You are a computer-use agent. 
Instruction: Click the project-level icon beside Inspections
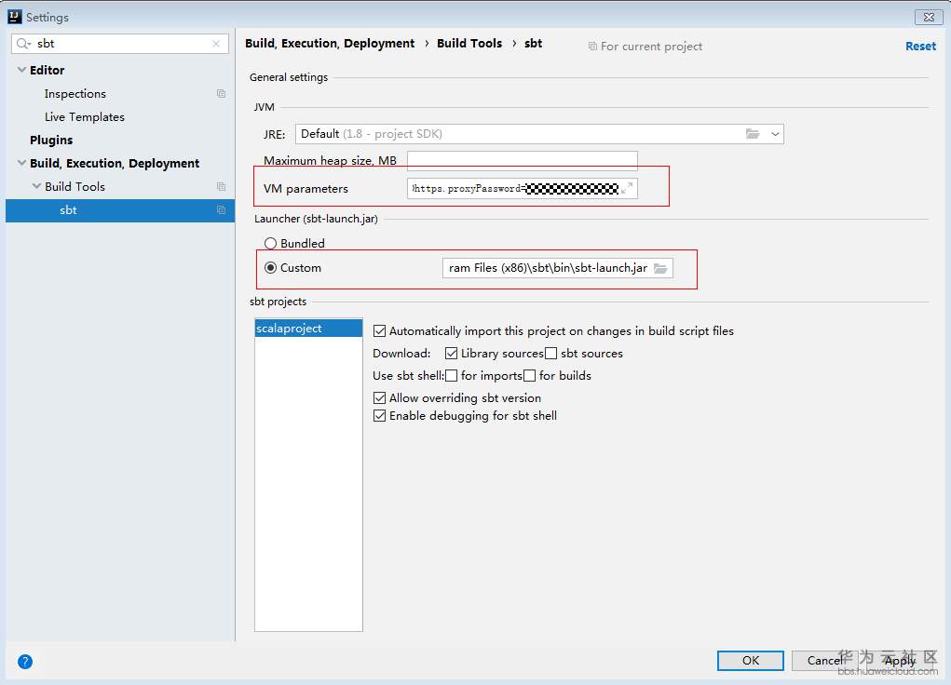221,93
